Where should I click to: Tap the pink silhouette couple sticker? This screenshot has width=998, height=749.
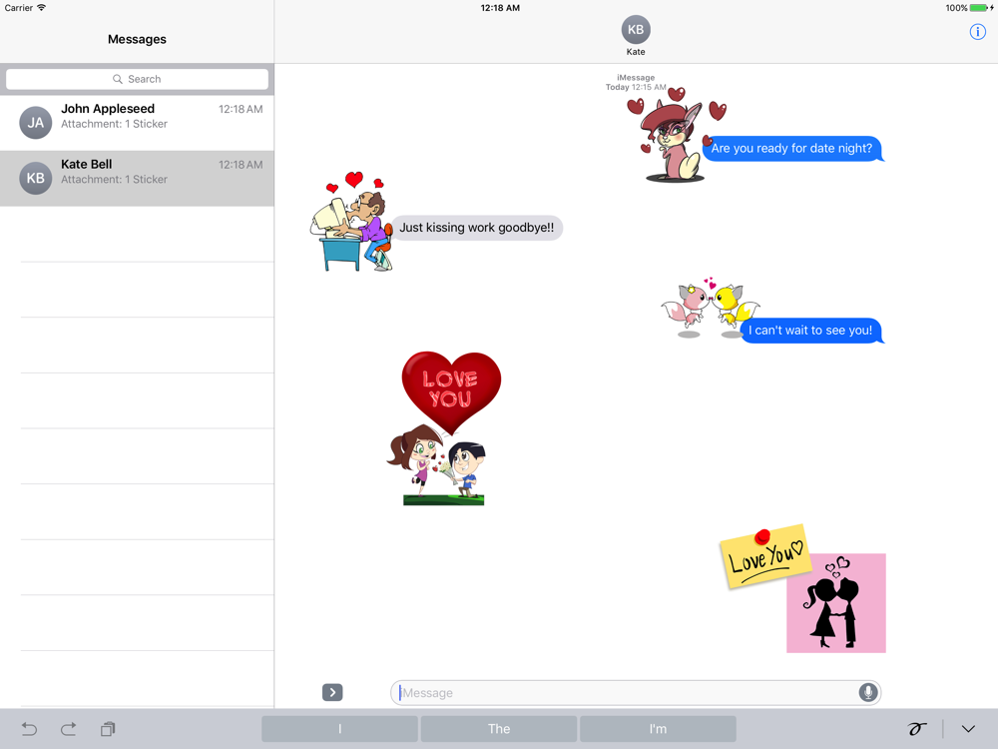[x=836, y=603]
